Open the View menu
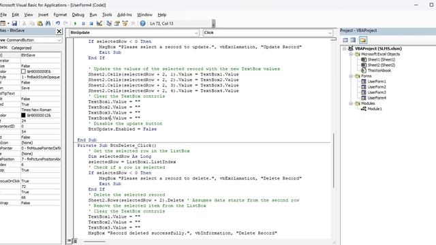This screenshot has width=436, height=245. pyautogui.click(x=29, y=15)
